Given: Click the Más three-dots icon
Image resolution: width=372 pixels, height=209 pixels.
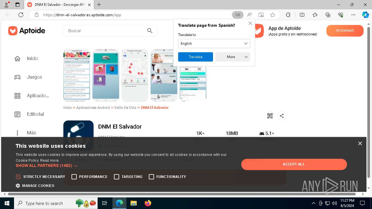Looking at the screenshot, I should [x=17, y=133].
